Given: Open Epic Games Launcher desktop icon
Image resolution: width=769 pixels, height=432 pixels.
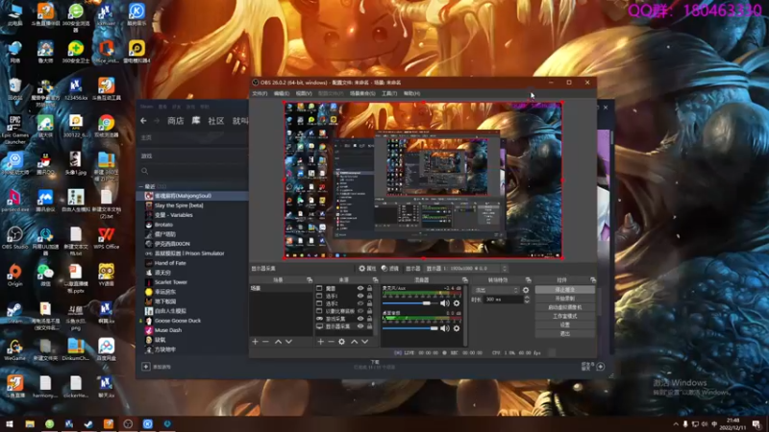Looking at the screenshot, I should [x=14, y=130].
